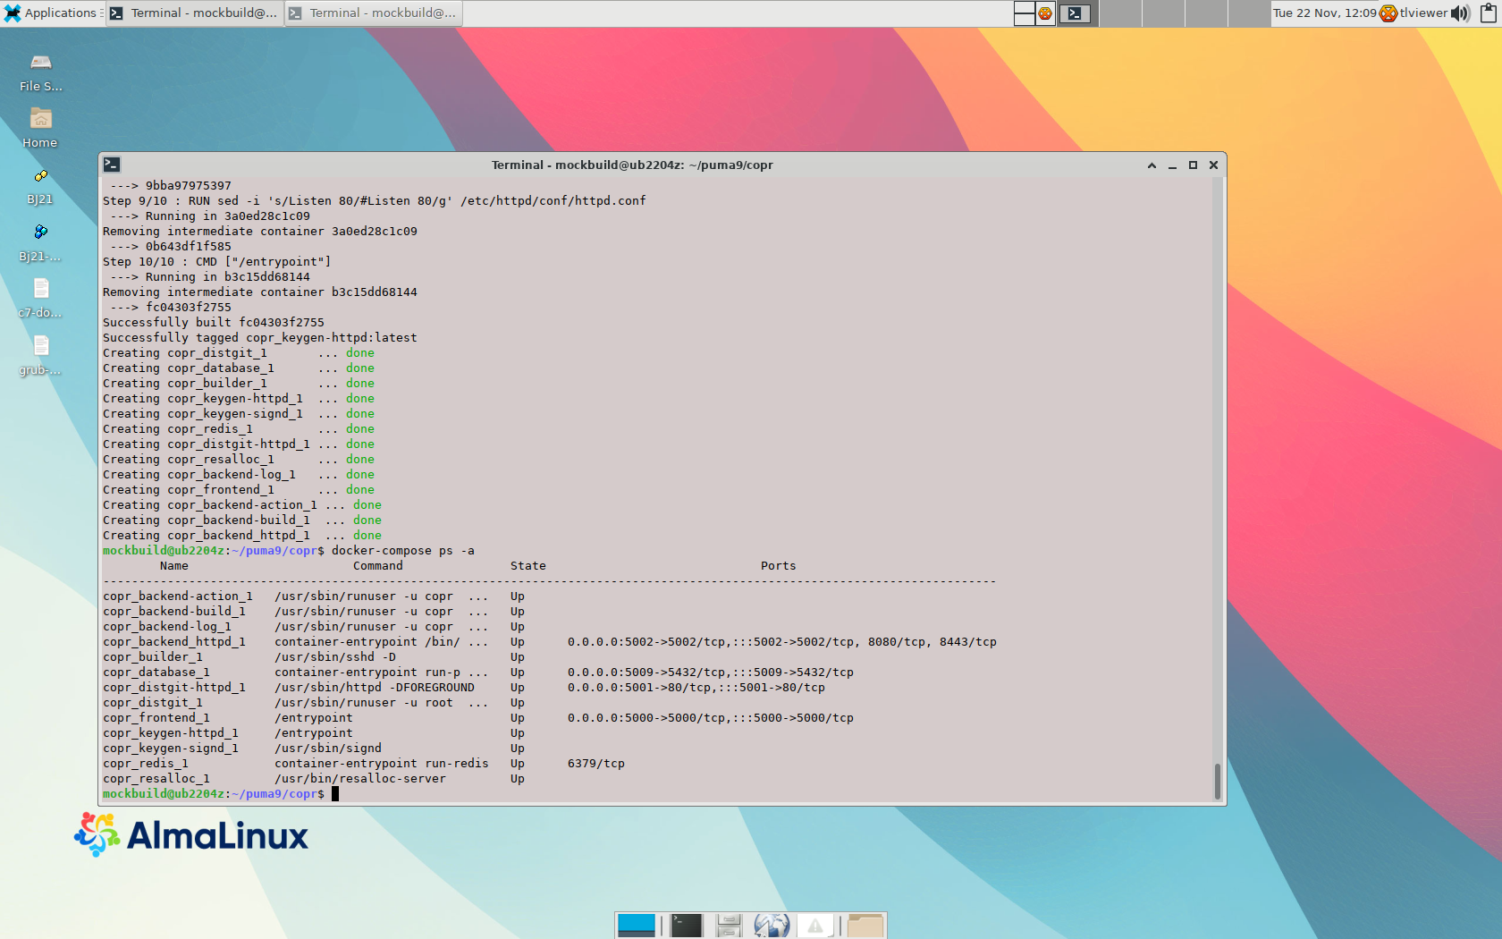Open the terminal window menu icon in titlebar

tap(112, 165)
